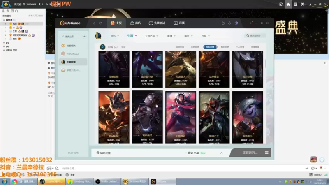Image resolution: width=329 pixels, height=185 pixels.
Task: Click the microphone icon in voice chat bar
Action: click(x=321, y=168)
